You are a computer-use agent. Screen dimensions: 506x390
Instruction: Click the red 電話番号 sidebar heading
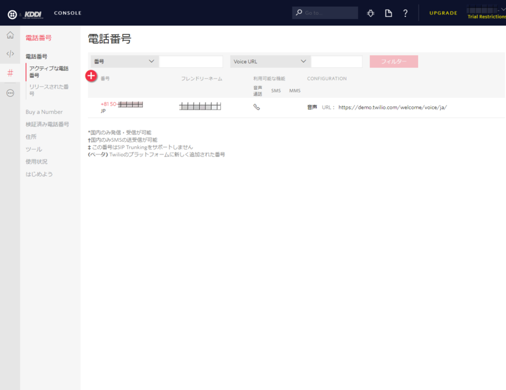click(x=39, y=38)
